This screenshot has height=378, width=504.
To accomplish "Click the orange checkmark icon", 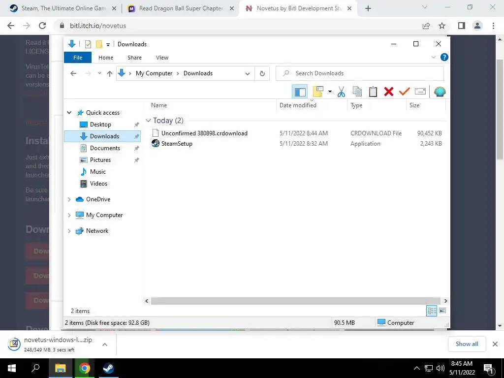I will tap(405, 92).
